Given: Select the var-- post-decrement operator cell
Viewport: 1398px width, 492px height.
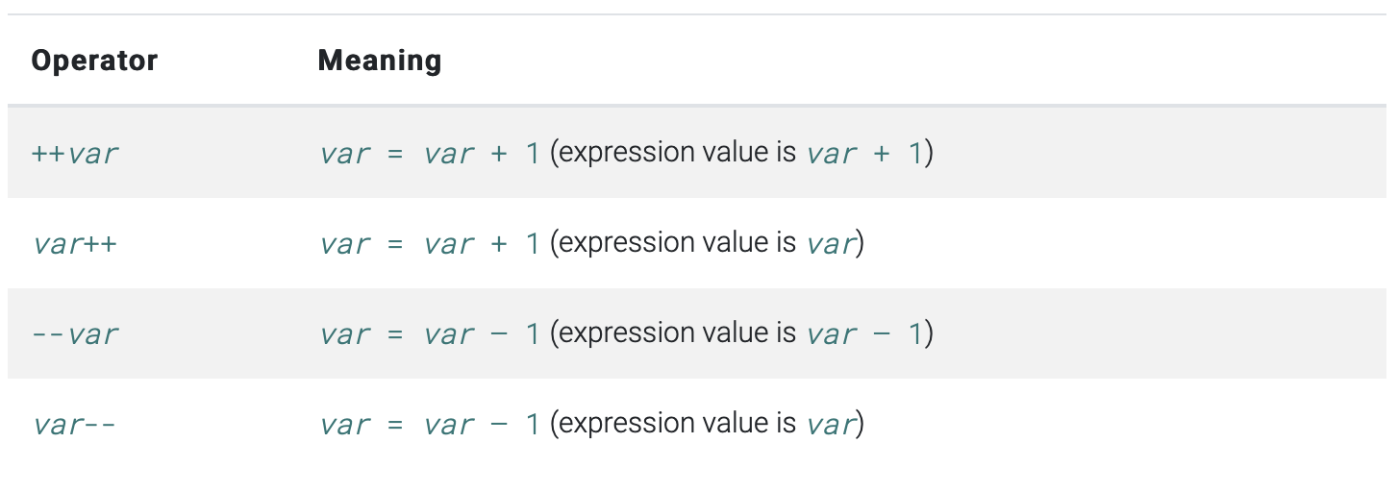Looking at the screenshot, I should (x=74, y=424).
